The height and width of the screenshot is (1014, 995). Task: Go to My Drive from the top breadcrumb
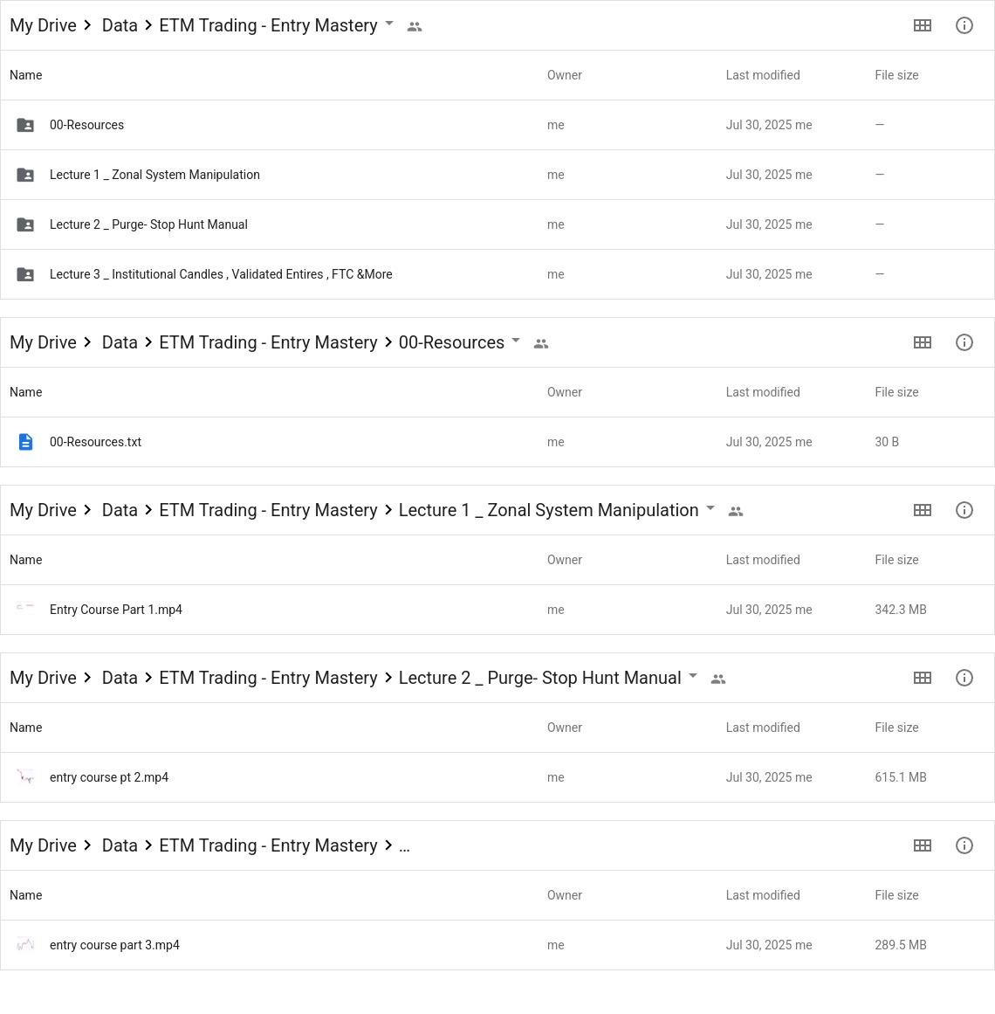pos(44,25)
